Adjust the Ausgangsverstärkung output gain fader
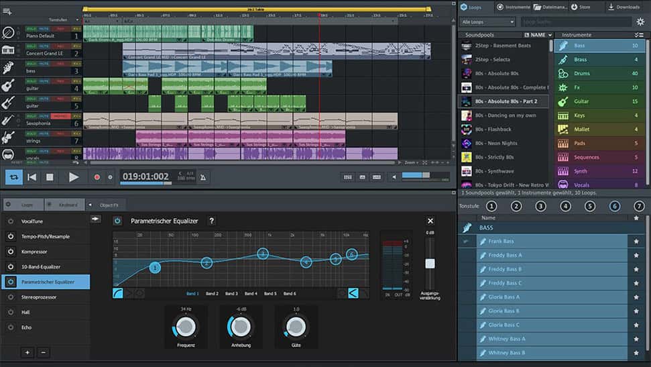The width and height of the screenshot is (651, 367). 430,264
